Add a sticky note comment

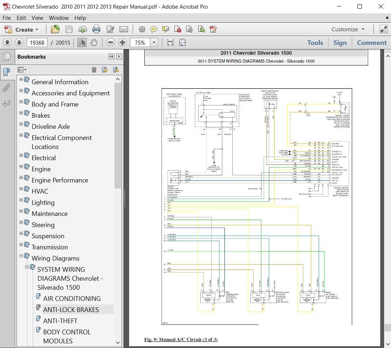154,30
